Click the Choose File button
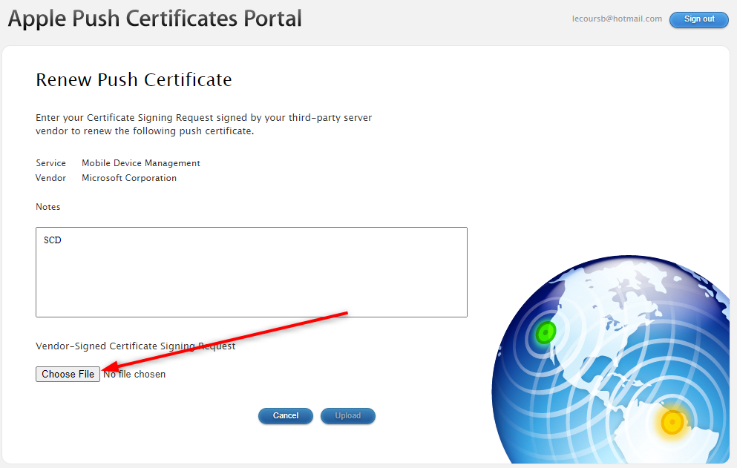Viewport: 737px width, 468px height. click(68, 374)
